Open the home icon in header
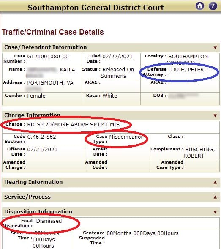The height and width of the screenshot is (249, 221). pos(200,6)
